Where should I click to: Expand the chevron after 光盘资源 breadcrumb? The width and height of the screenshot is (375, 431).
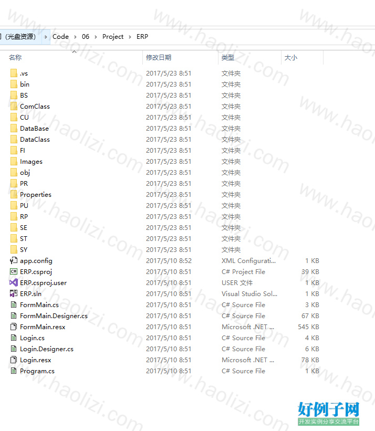[46, 37]
